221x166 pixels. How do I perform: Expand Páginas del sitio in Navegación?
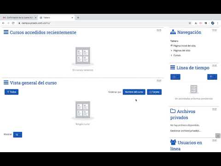click(x=182, y=51)
